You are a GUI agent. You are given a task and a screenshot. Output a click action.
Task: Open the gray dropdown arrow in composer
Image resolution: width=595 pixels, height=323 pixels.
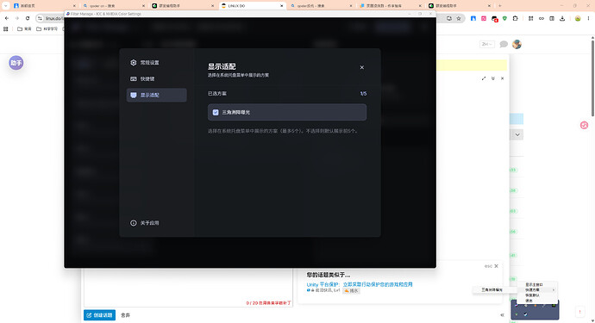517,134
